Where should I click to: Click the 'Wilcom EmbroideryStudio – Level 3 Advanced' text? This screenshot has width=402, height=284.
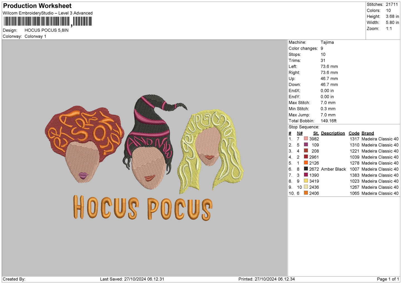click(x=48, y=13)
